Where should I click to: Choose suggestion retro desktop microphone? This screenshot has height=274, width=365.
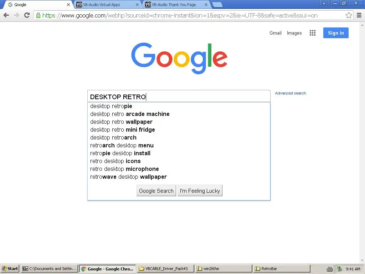click(x=179, y=169)
